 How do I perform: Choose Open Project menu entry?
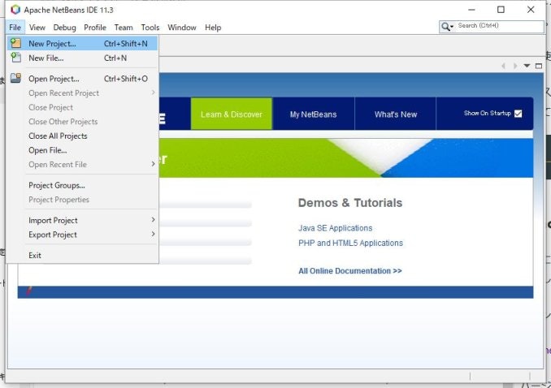tap(82, 79)
